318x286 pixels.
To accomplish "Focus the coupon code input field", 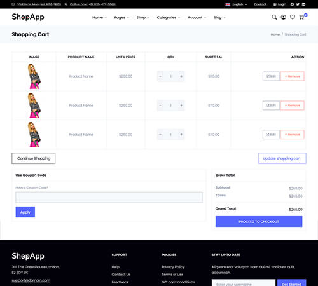I will (109, 198).
